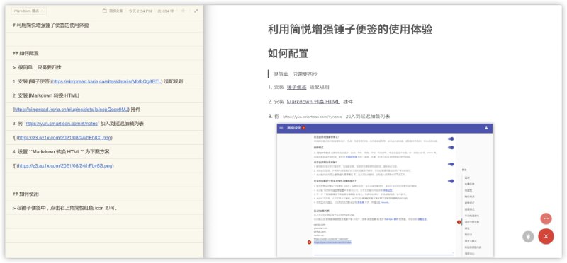Open the simpread plugins/details link in the editor
This screenshot has width=567, height=263.
tap(72, 110)
